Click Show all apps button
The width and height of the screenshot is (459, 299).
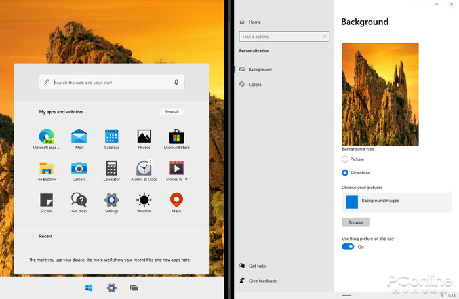coord(171,112)
